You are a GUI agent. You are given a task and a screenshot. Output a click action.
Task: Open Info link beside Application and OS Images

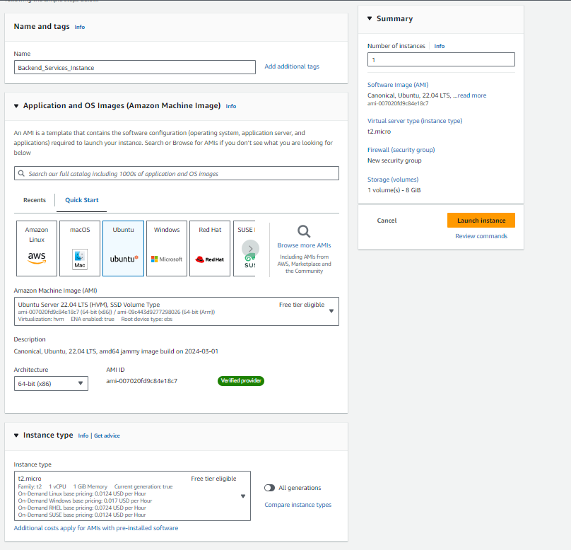pos(231,106)
